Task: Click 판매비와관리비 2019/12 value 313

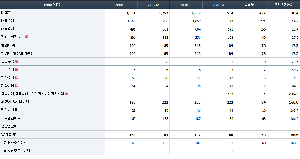Action: click(x=165, y=38)
